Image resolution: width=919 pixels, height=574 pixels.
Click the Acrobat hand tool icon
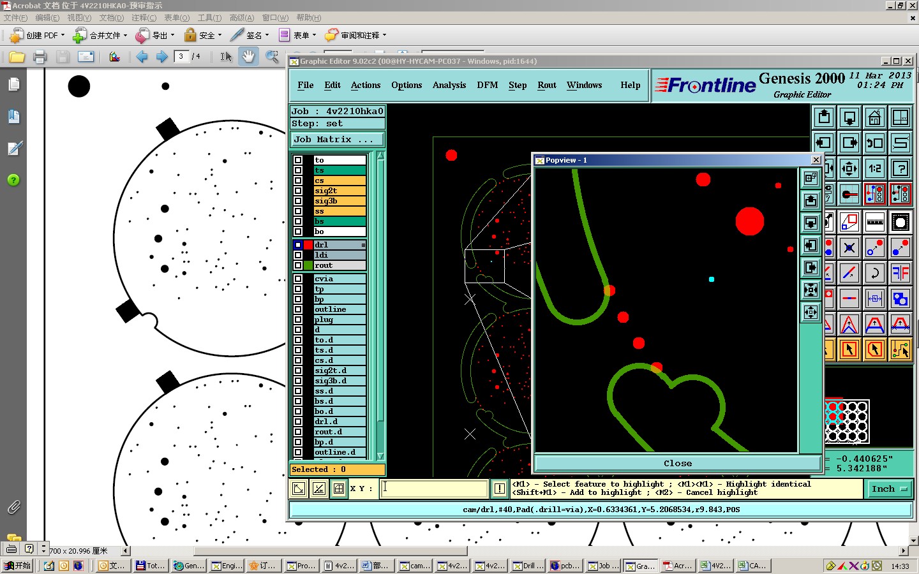[x=248, y=57]
